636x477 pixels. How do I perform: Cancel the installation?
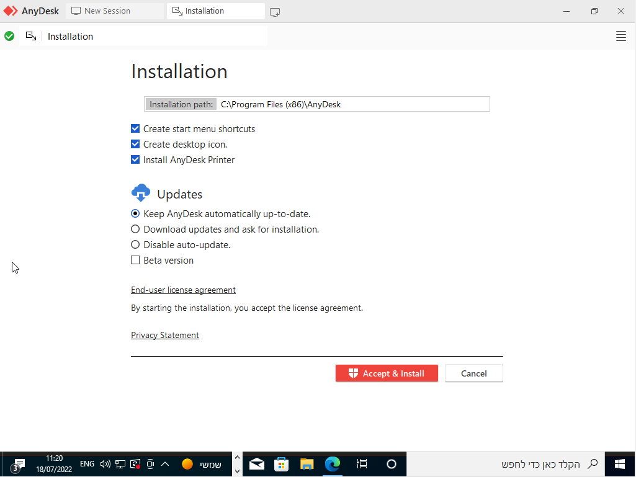pos(474,373)
